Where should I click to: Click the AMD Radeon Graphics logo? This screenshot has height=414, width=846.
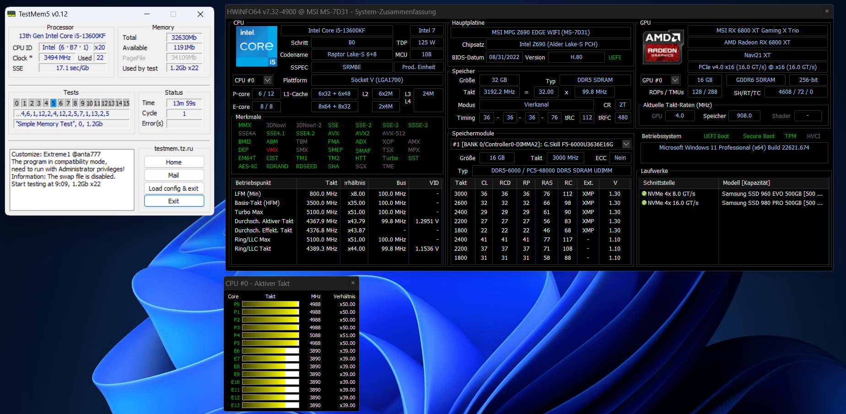[x=663, y=46]
